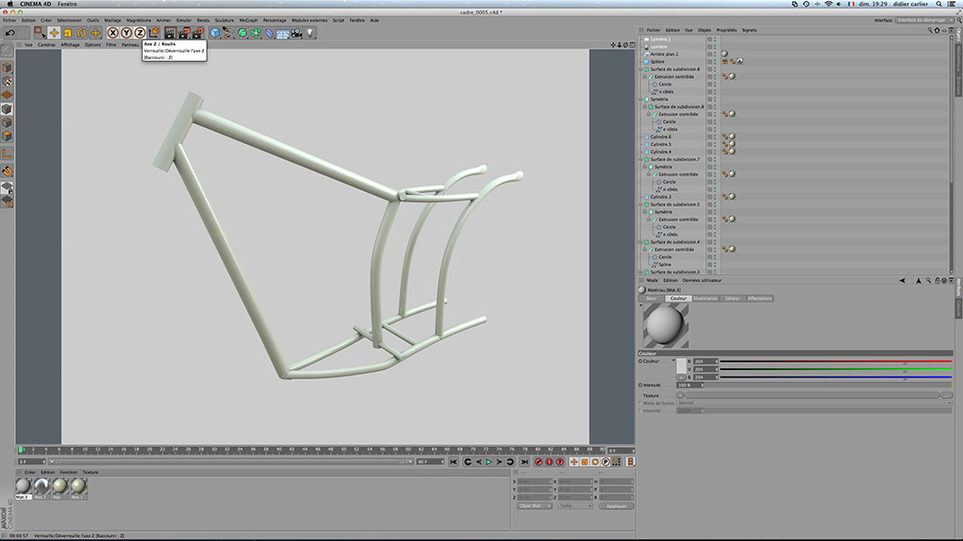Click the green array modeling objects icon

click(256, 33)
